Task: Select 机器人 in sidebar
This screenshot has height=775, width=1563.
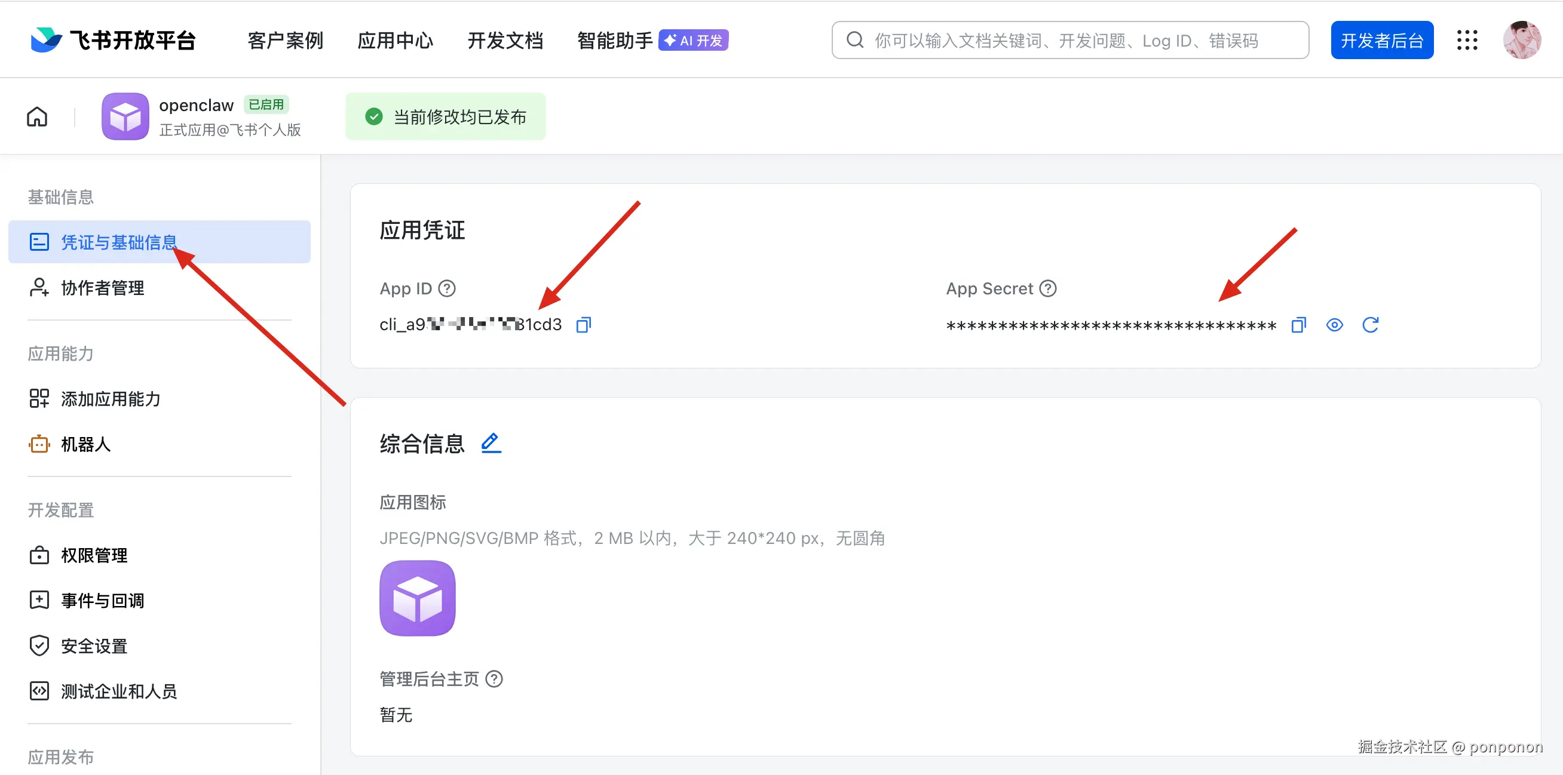Action: pyautogui.click(x=85, y=444)
